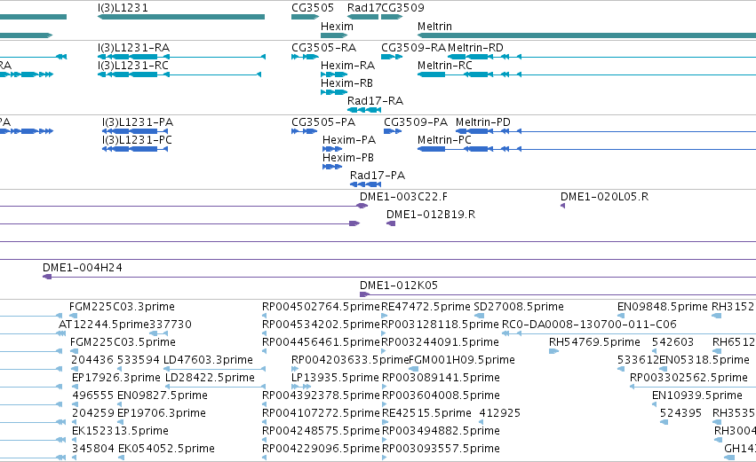Select the EP17926.3prime feature label
Image resolution: width=756 pixels, height=462 pixels.
pyautogui.click(x=116, y=378)
